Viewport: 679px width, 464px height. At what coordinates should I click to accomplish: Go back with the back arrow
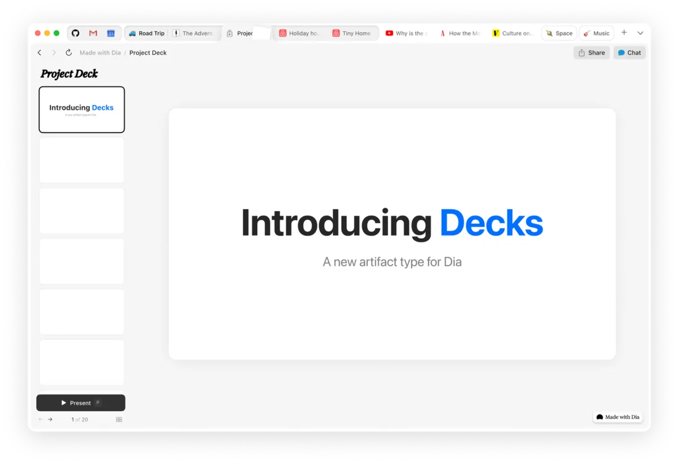point(40,53)
